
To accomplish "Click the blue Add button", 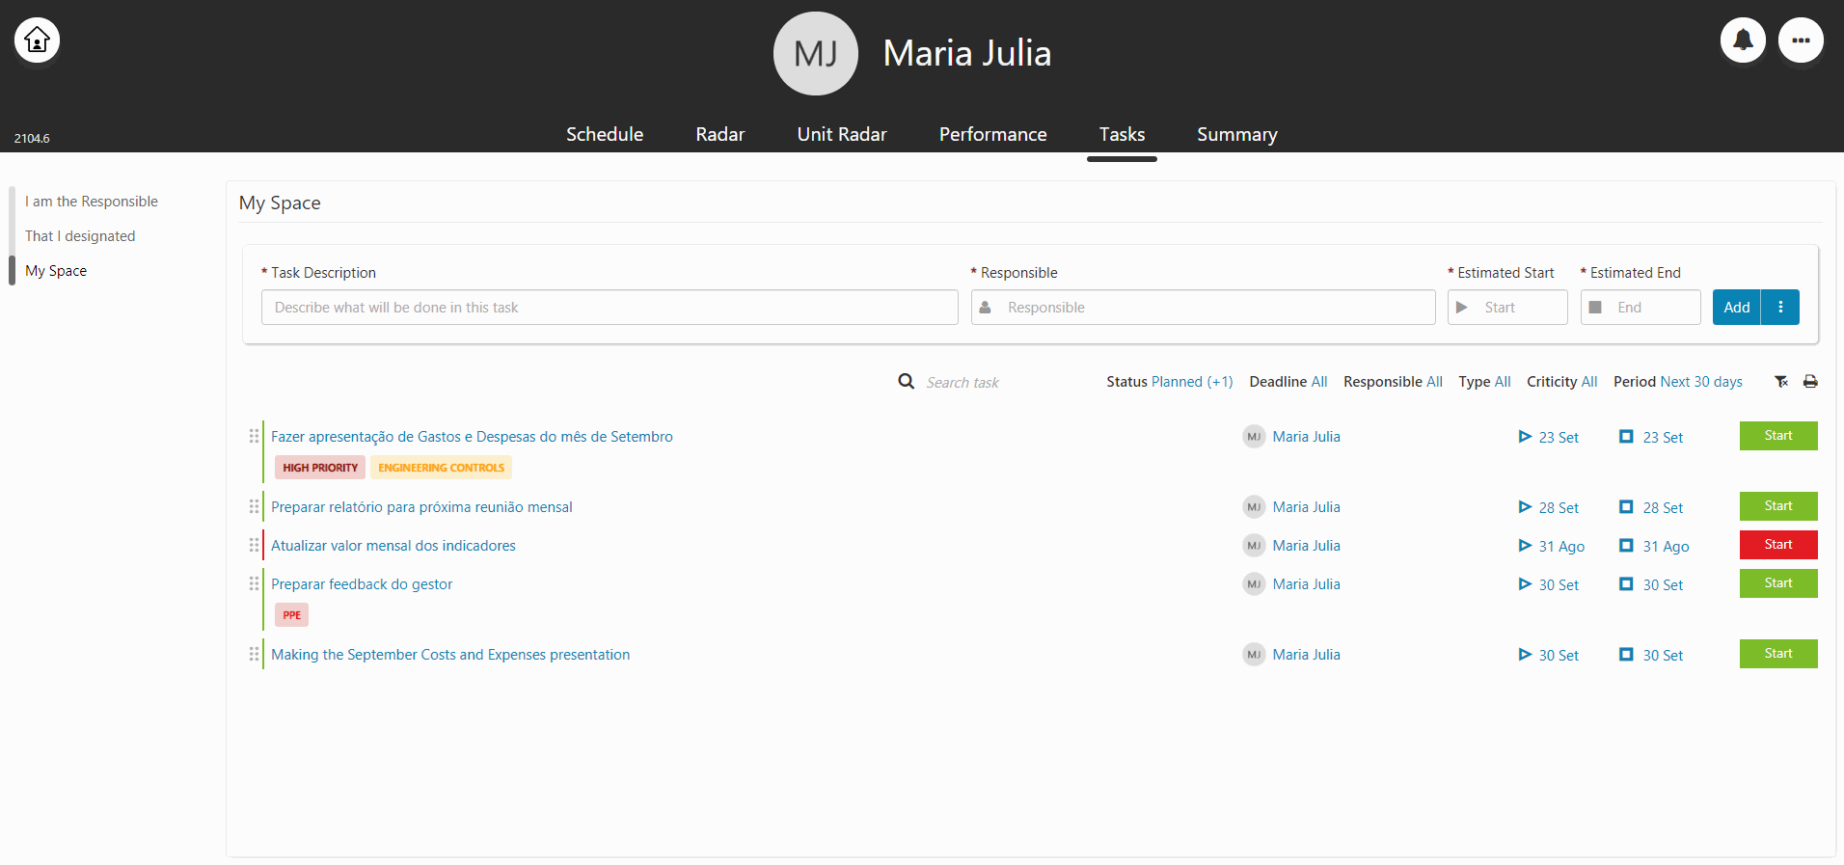I will (1736, 307).
